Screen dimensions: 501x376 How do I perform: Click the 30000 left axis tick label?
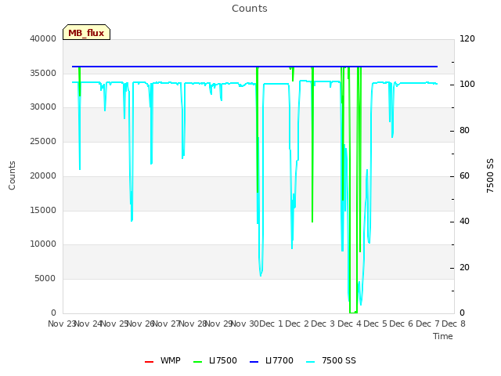[x=43, y=107]
